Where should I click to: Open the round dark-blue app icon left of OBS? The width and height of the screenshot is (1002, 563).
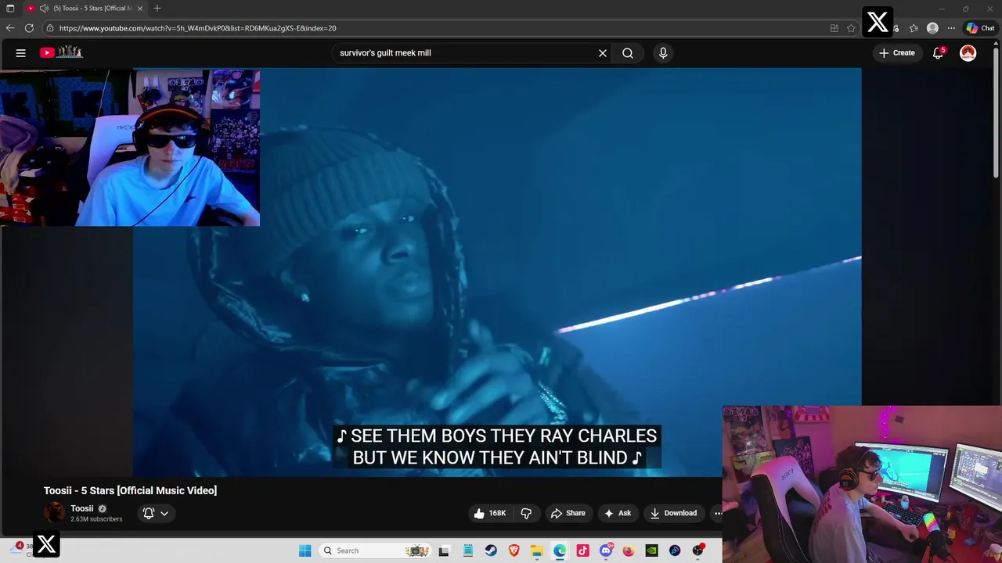click(675, 550)
